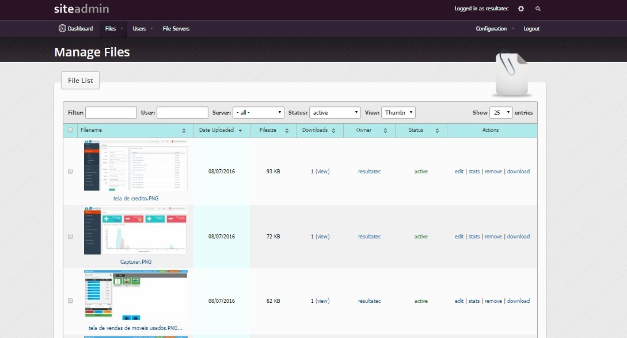Open the Status dropdown set to active
The image size is (627, 338).
[335, 113]
